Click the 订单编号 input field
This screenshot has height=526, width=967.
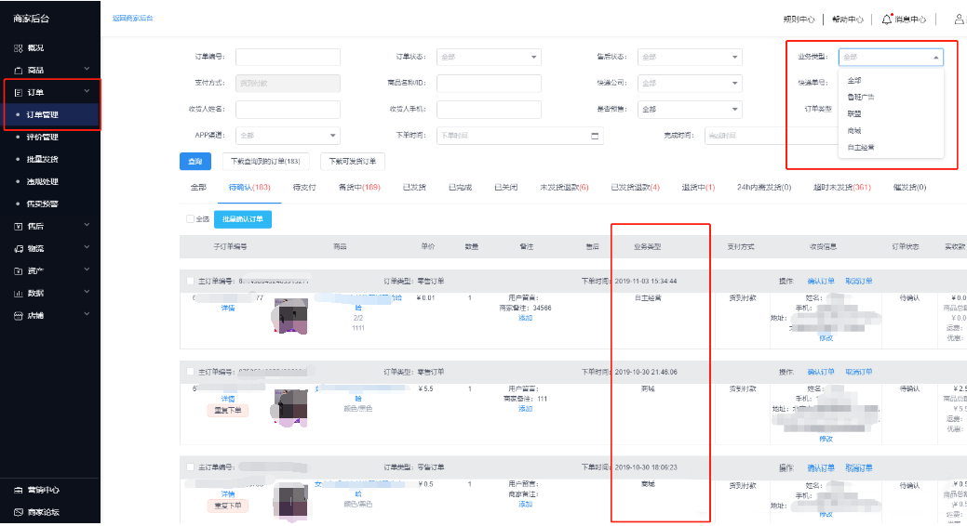click(x=288, y=57)
